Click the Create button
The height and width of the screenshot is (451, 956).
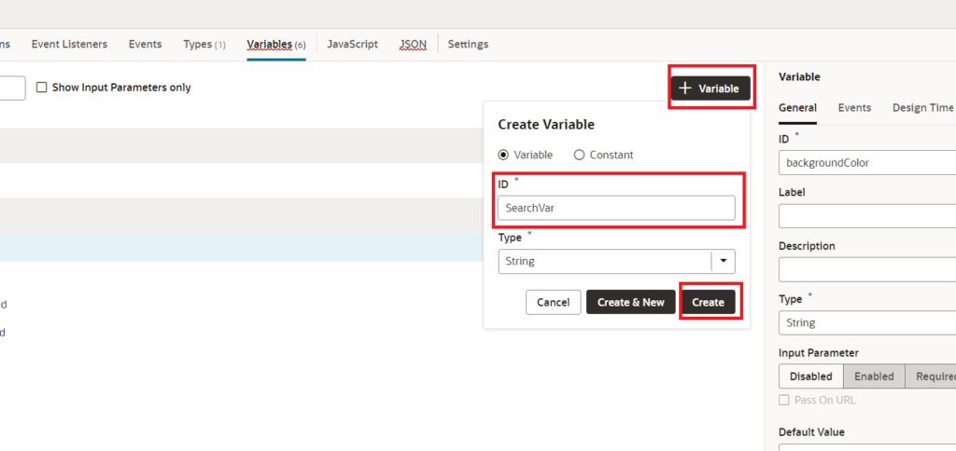pos(708,302)
